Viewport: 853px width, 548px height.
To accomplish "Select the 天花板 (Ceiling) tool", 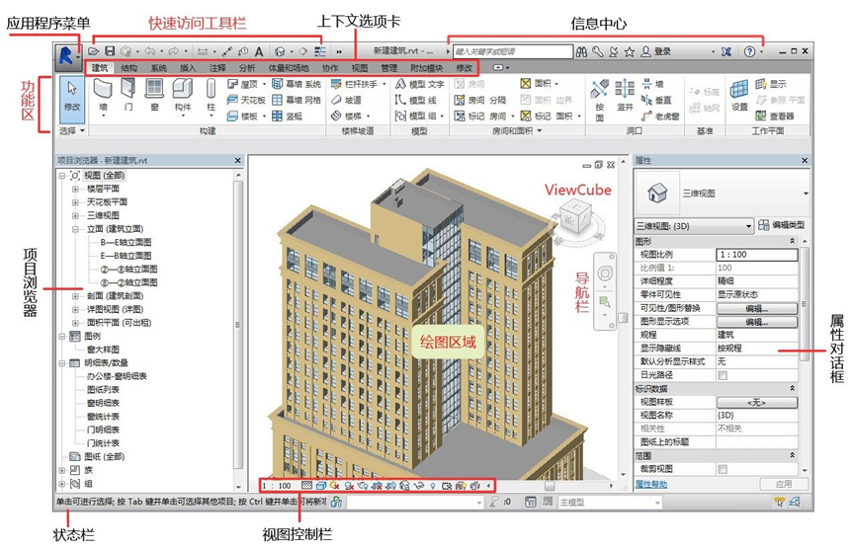I will click(x=246, y=100).
